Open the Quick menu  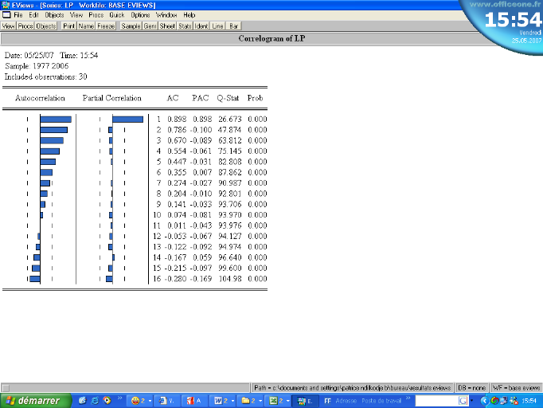click(117, 15)
